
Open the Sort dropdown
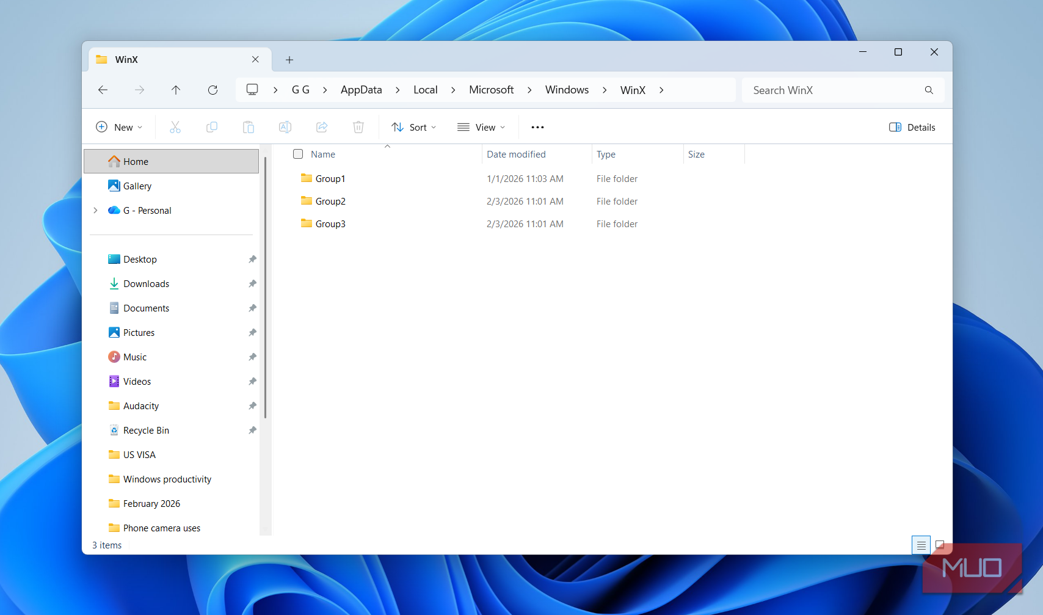click(x=414, y=127)
